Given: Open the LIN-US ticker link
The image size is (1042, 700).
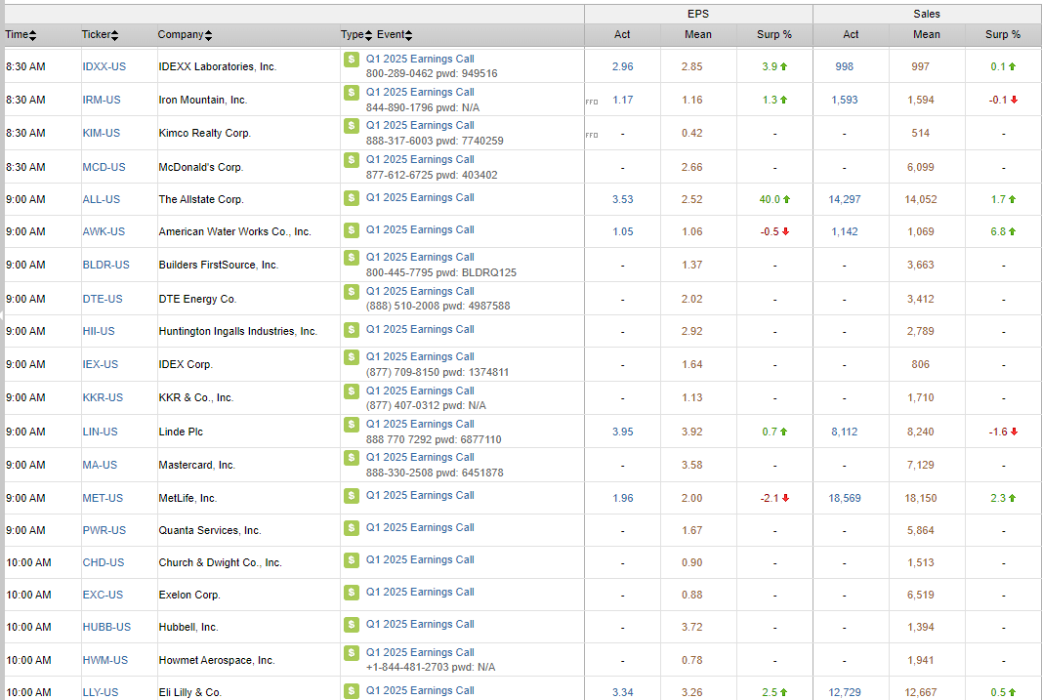Looking at the screenshot, I should (100, 432).
